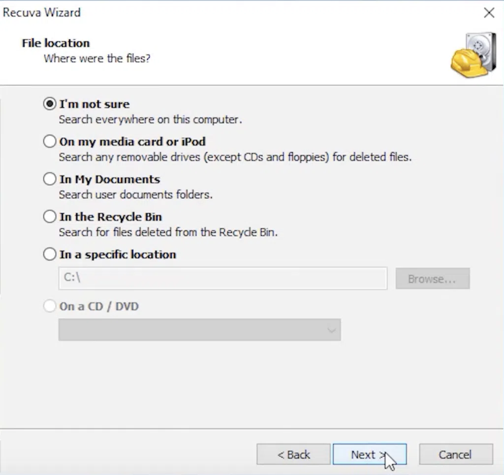Click the dropdown chevron under CD / DVD
Screen dimensions: 504x475
(332, 331)
